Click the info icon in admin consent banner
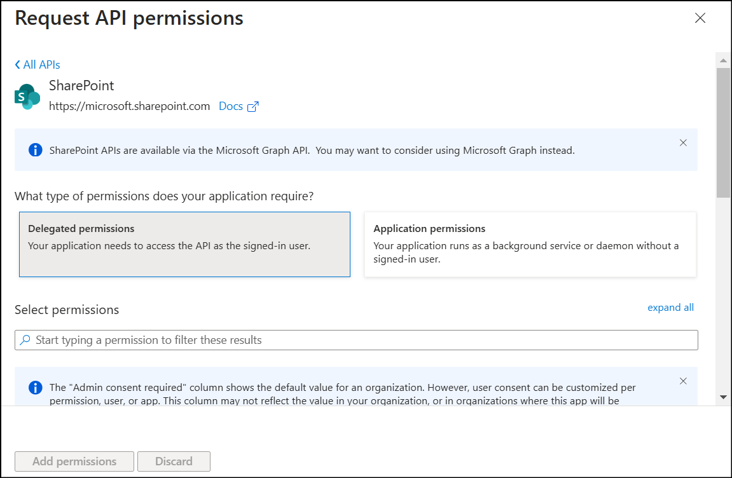 point(35,387)
